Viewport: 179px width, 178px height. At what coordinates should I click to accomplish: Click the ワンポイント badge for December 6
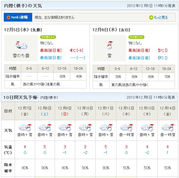136,37
